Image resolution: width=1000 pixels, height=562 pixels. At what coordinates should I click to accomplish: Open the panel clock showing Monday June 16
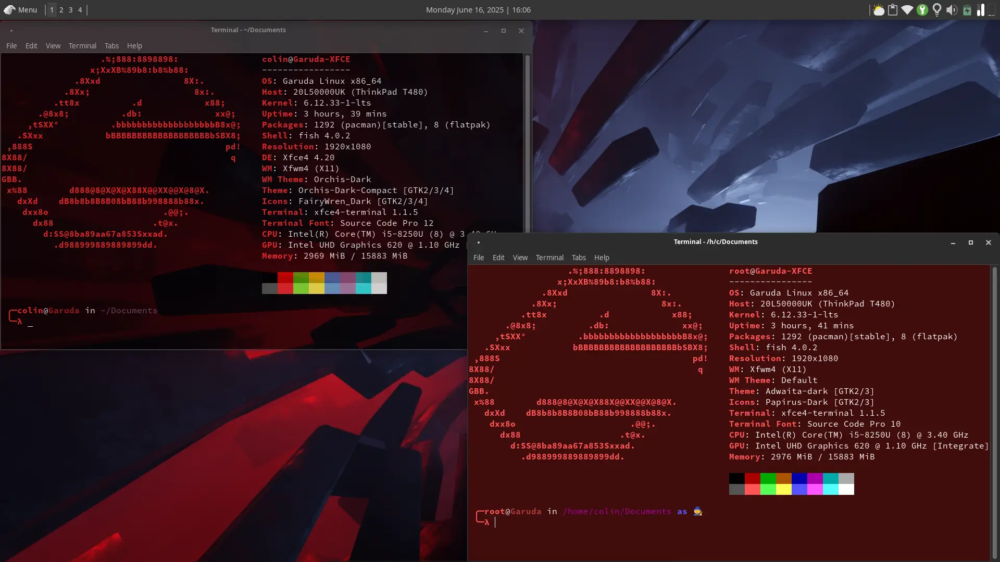tap(478, 10)
